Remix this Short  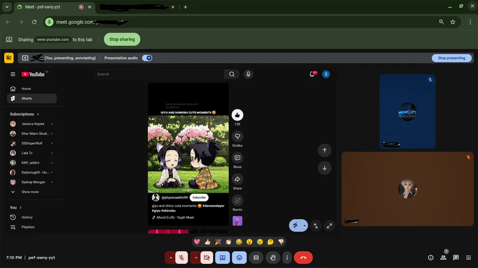(237, 201)
